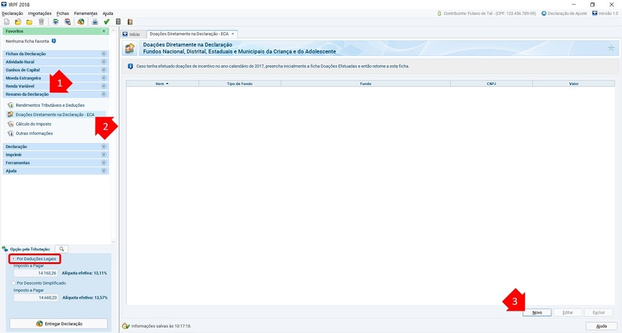622x333 pixels.
Task: Click the calculator icon in toolbar
Action: coord(118,22)
